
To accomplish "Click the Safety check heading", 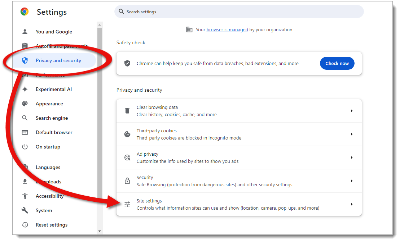I will click(131, 43).
